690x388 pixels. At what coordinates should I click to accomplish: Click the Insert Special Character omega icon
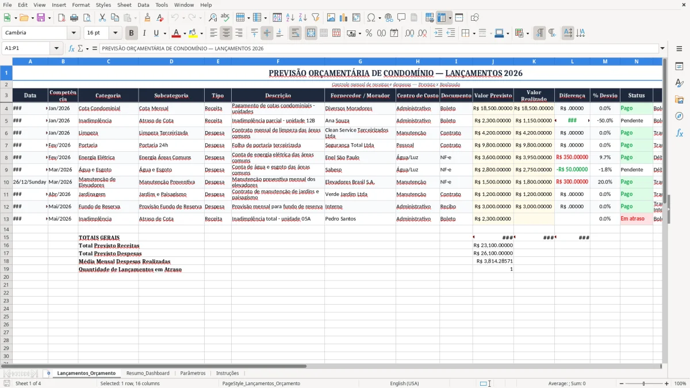point(371,18)
